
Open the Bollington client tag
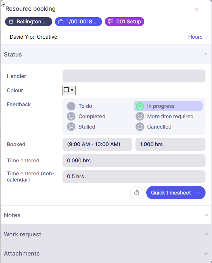[x=29, y=22]
